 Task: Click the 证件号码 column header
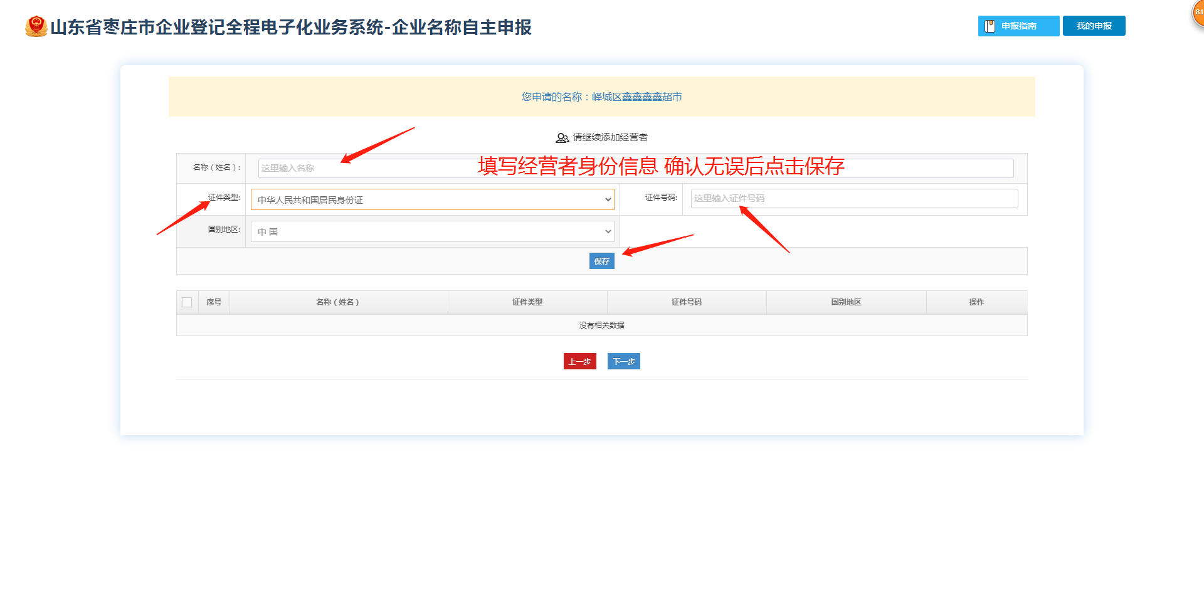[687, 302]
